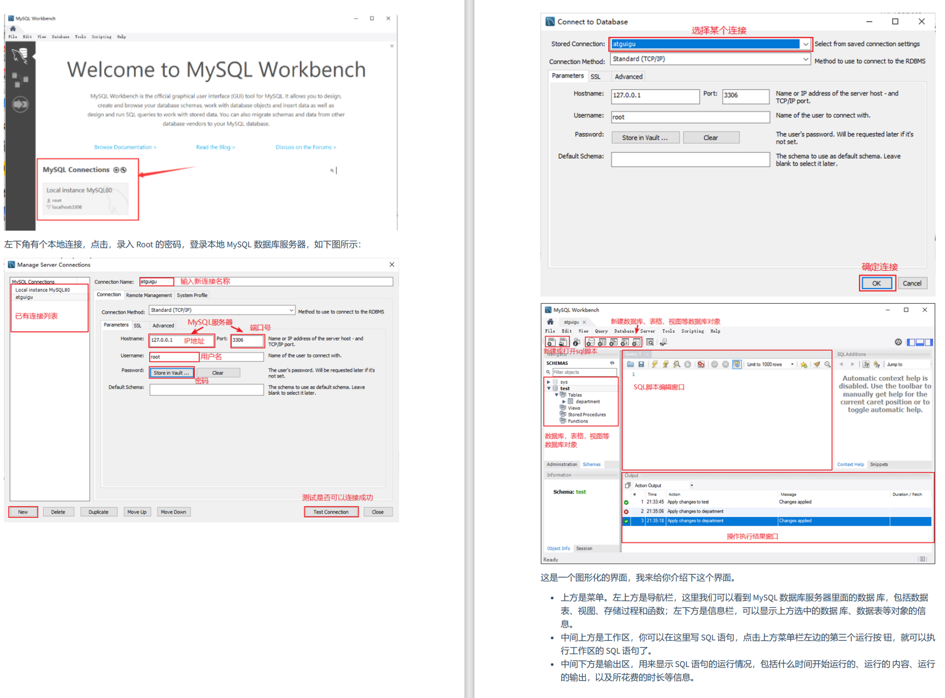Save the SQL script using the floppy icon
945x698 pixels.
[x=642, y=364]
